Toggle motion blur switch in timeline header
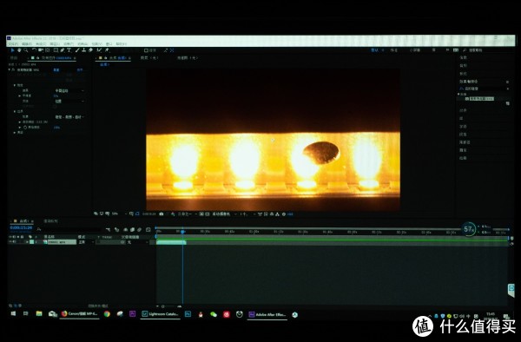This screenshot has height=342, width=521. click(x=139, y=229)
